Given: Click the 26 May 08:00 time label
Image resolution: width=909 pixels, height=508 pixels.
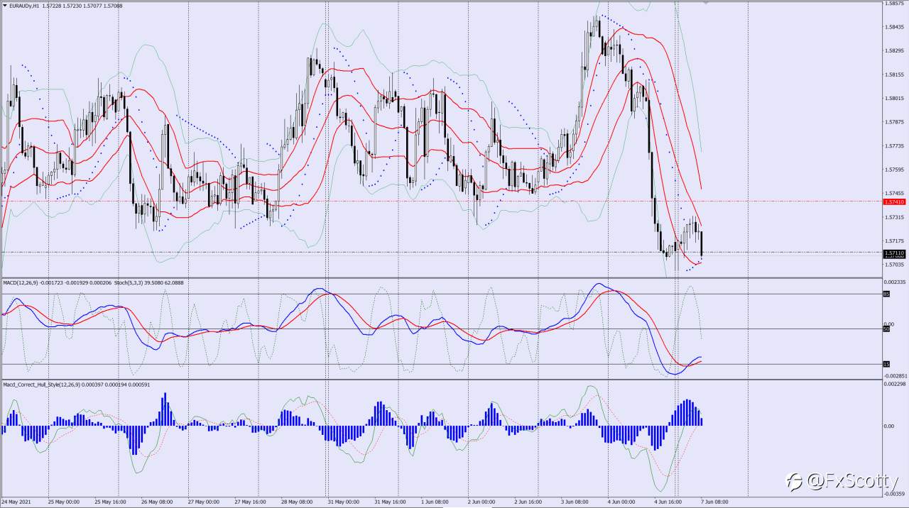Looking at the screenshot, I should pos(157,502).
